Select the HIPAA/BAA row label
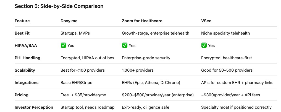 click(26, 46)
